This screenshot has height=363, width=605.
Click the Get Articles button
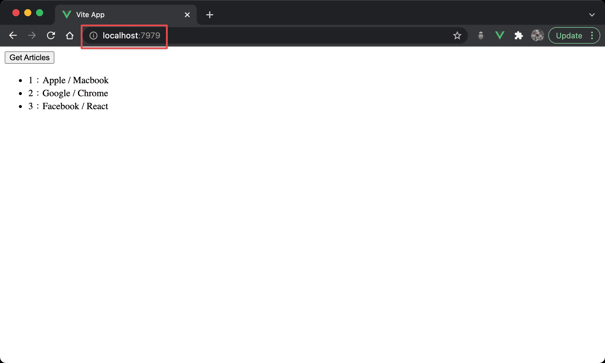(30, 58)
